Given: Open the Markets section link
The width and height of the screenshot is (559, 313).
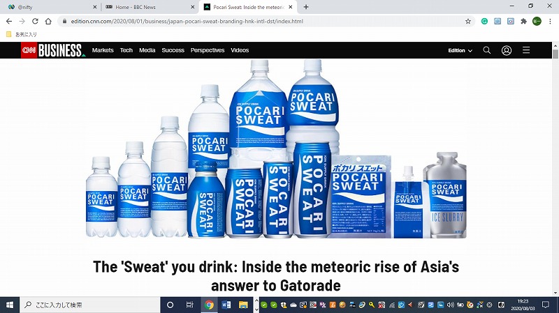Looking at the screenshot, I should [103, 50].
